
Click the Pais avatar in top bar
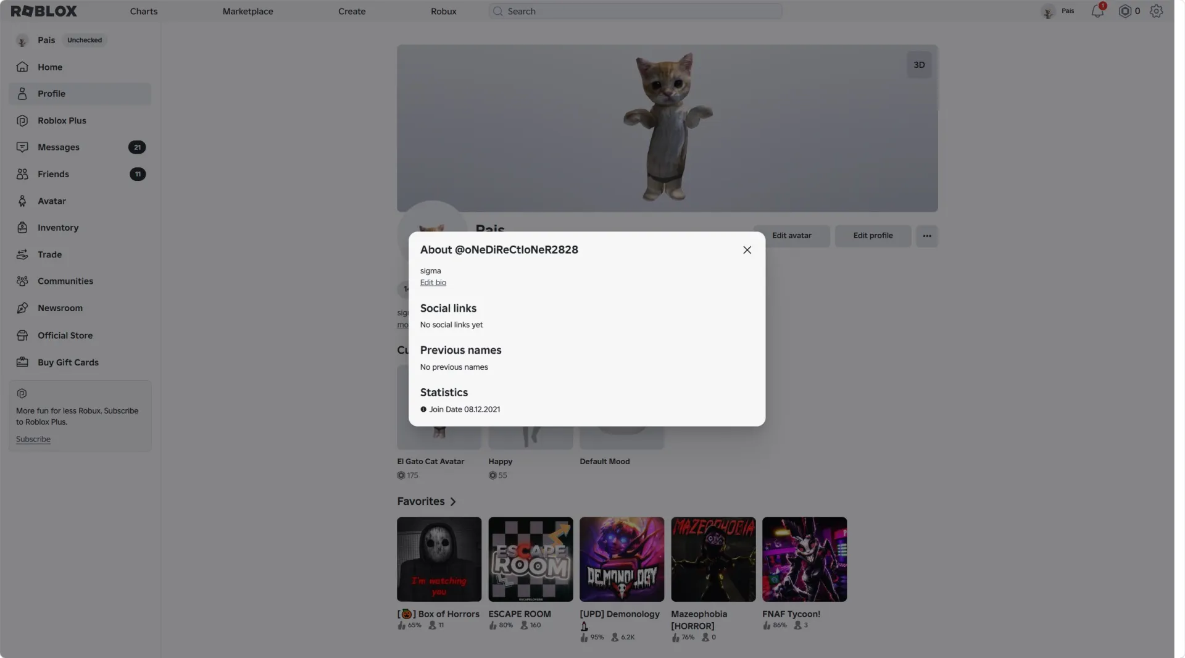click(1047, 11)
